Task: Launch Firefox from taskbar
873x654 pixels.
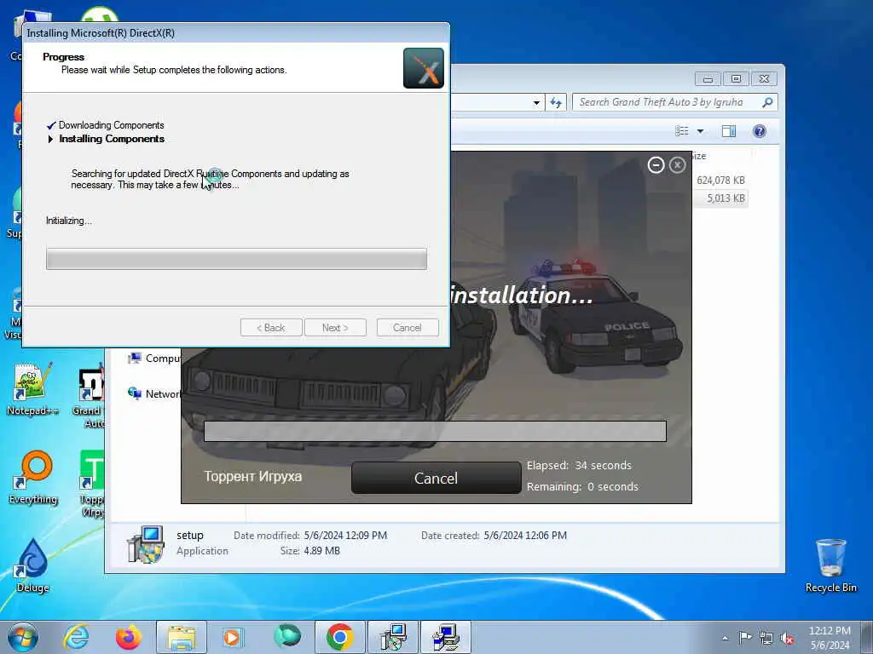Action: click(129, 637)
